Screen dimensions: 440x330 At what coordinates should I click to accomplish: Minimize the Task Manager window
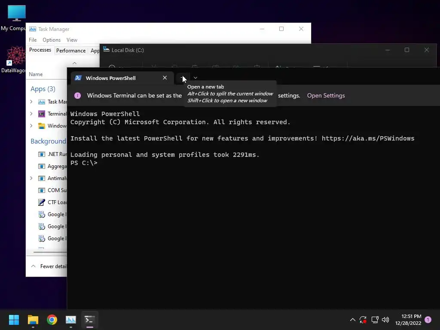262,29
